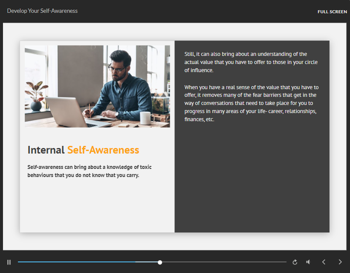Click the white coffee mug in photo
This screenshot has height=273, width=350.
pyautogui.click(x=146, y=118)
